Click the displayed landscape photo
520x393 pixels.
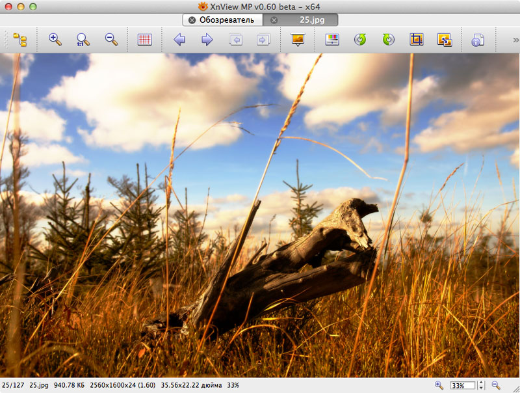tap(260, 215)
